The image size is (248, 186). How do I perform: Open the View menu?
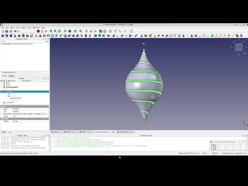click(12, 27)
